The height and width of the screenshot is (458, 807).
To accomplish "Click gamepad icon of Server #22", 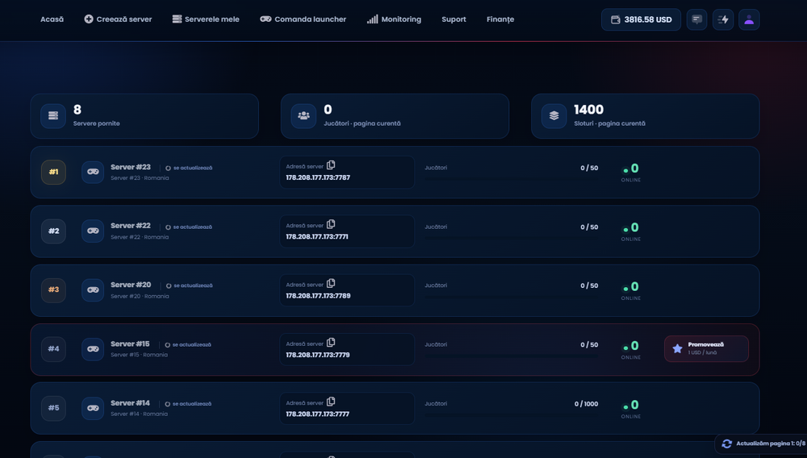I will tap(93, 231).
